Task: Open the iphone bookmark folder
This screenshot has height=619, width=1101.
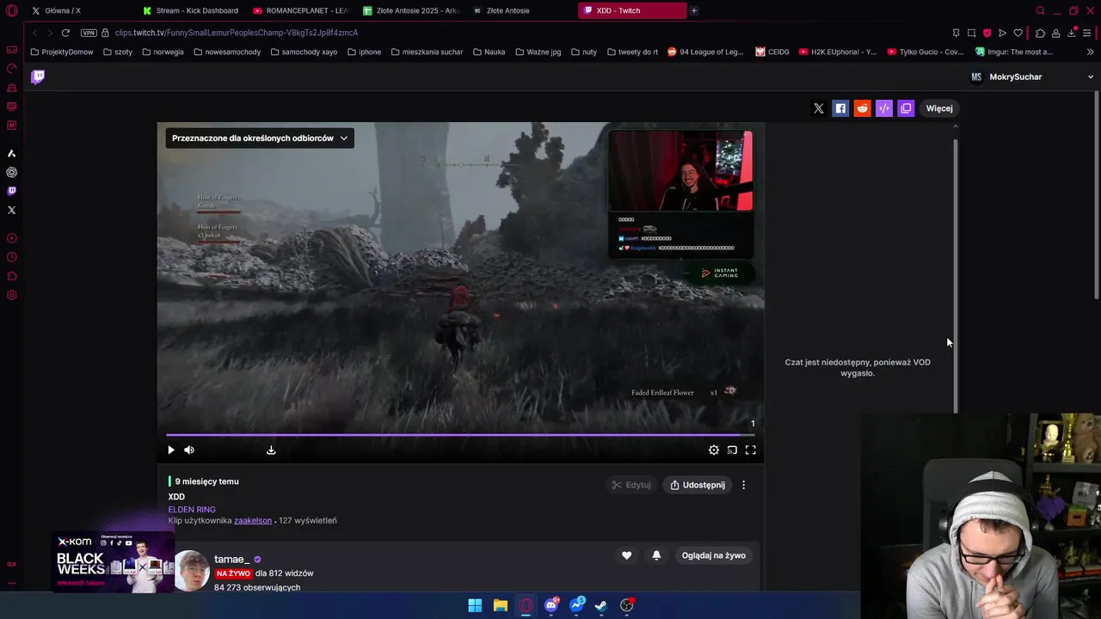Action: 364,52
